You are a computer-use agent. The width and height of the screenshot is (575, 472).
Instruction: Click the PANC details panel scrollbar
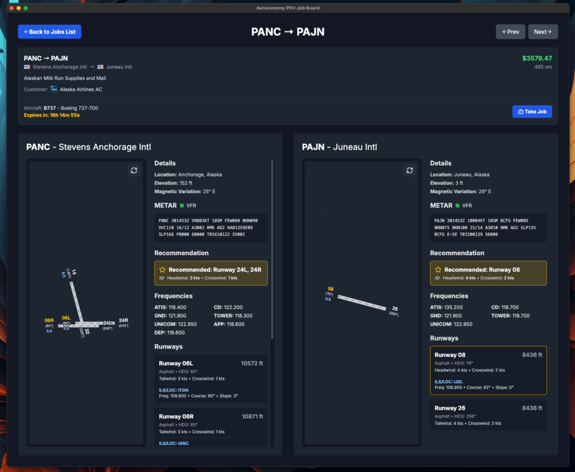(x=272, y=249)
